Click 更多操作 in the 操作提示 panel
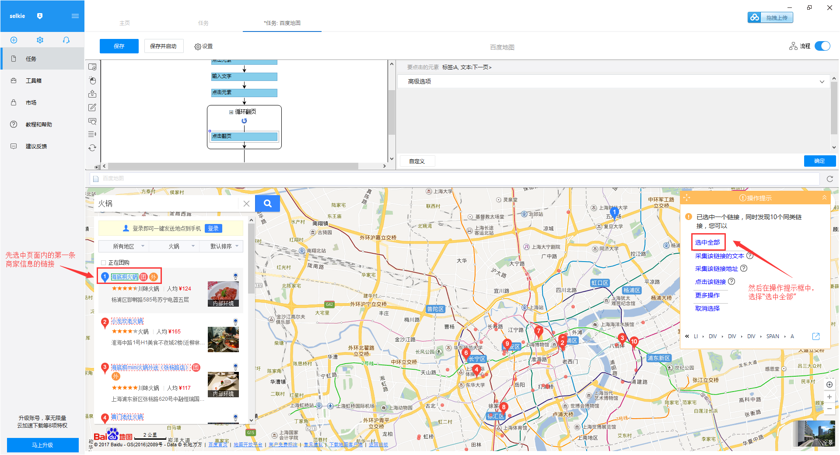Image resolution: width=840 pixels, height=455 pixels. point(707,296)
